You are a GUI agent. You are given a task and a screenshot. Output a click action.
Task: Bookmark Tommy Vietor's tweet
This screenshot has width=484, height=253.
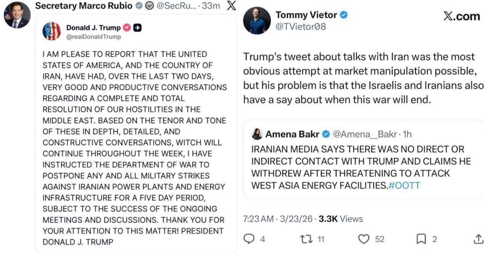click(x=421, y=239)
